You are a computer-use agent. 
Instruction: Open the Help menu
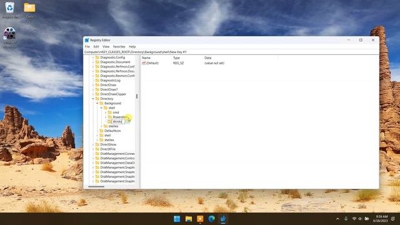tap(132, 47)
